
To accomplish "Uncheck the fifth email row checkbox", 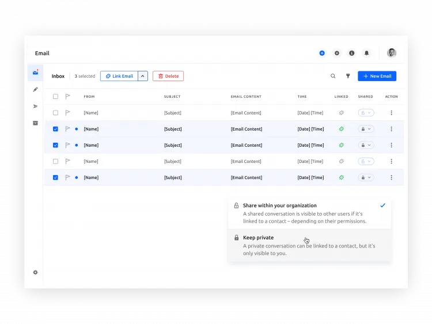I will click(x=55, y=178).
